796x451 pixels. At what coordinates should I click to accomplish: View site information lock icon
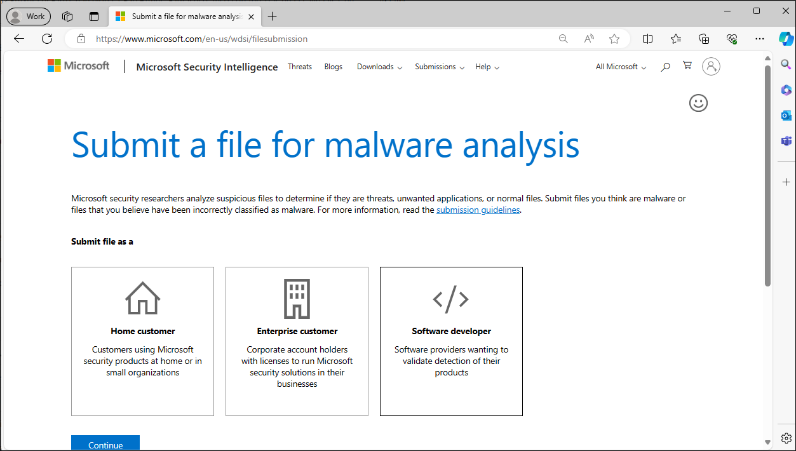click(81, 39)
